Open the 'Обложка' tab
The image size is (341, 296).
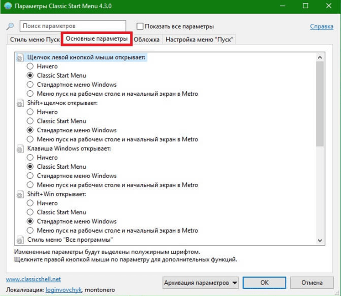pyautogui.click(x=147, y=40)
